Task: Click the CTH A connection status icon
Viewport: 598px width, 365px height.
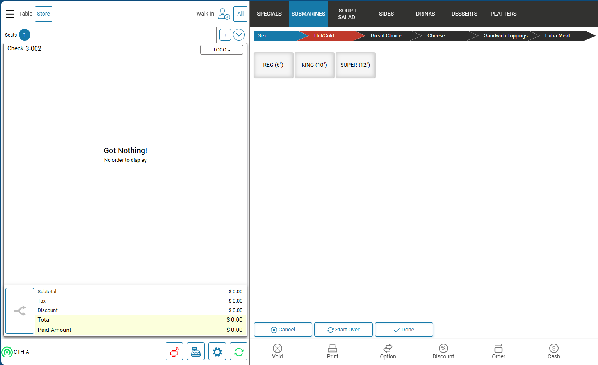Action: pos(7,352)
